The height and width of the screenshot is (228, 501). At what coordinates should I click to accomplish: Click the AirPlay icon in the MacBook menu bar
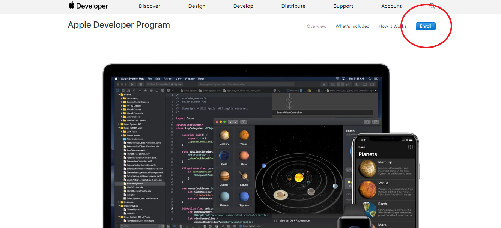pyautogui.click(x=343, y=79)
